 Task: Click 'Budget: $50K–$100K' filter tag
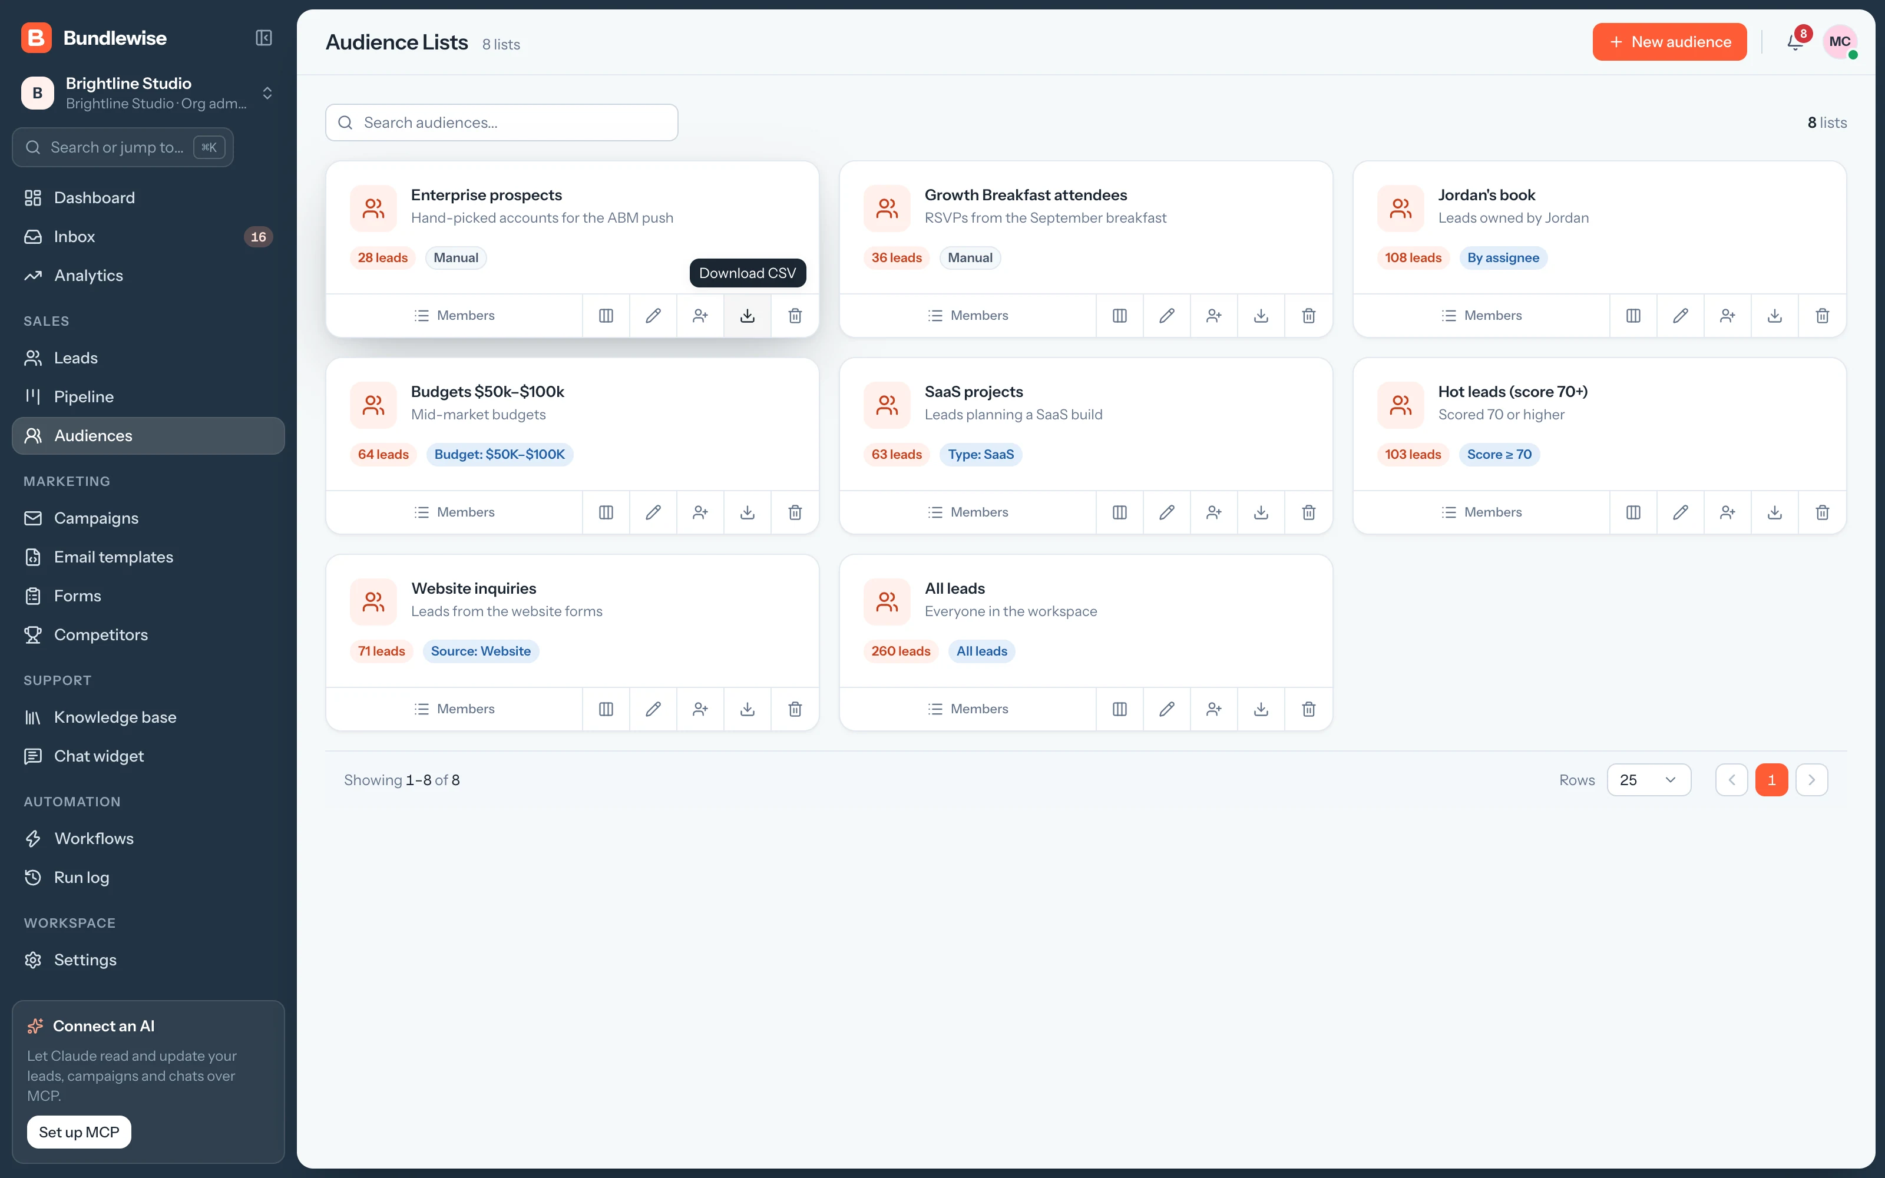(500, 454)
